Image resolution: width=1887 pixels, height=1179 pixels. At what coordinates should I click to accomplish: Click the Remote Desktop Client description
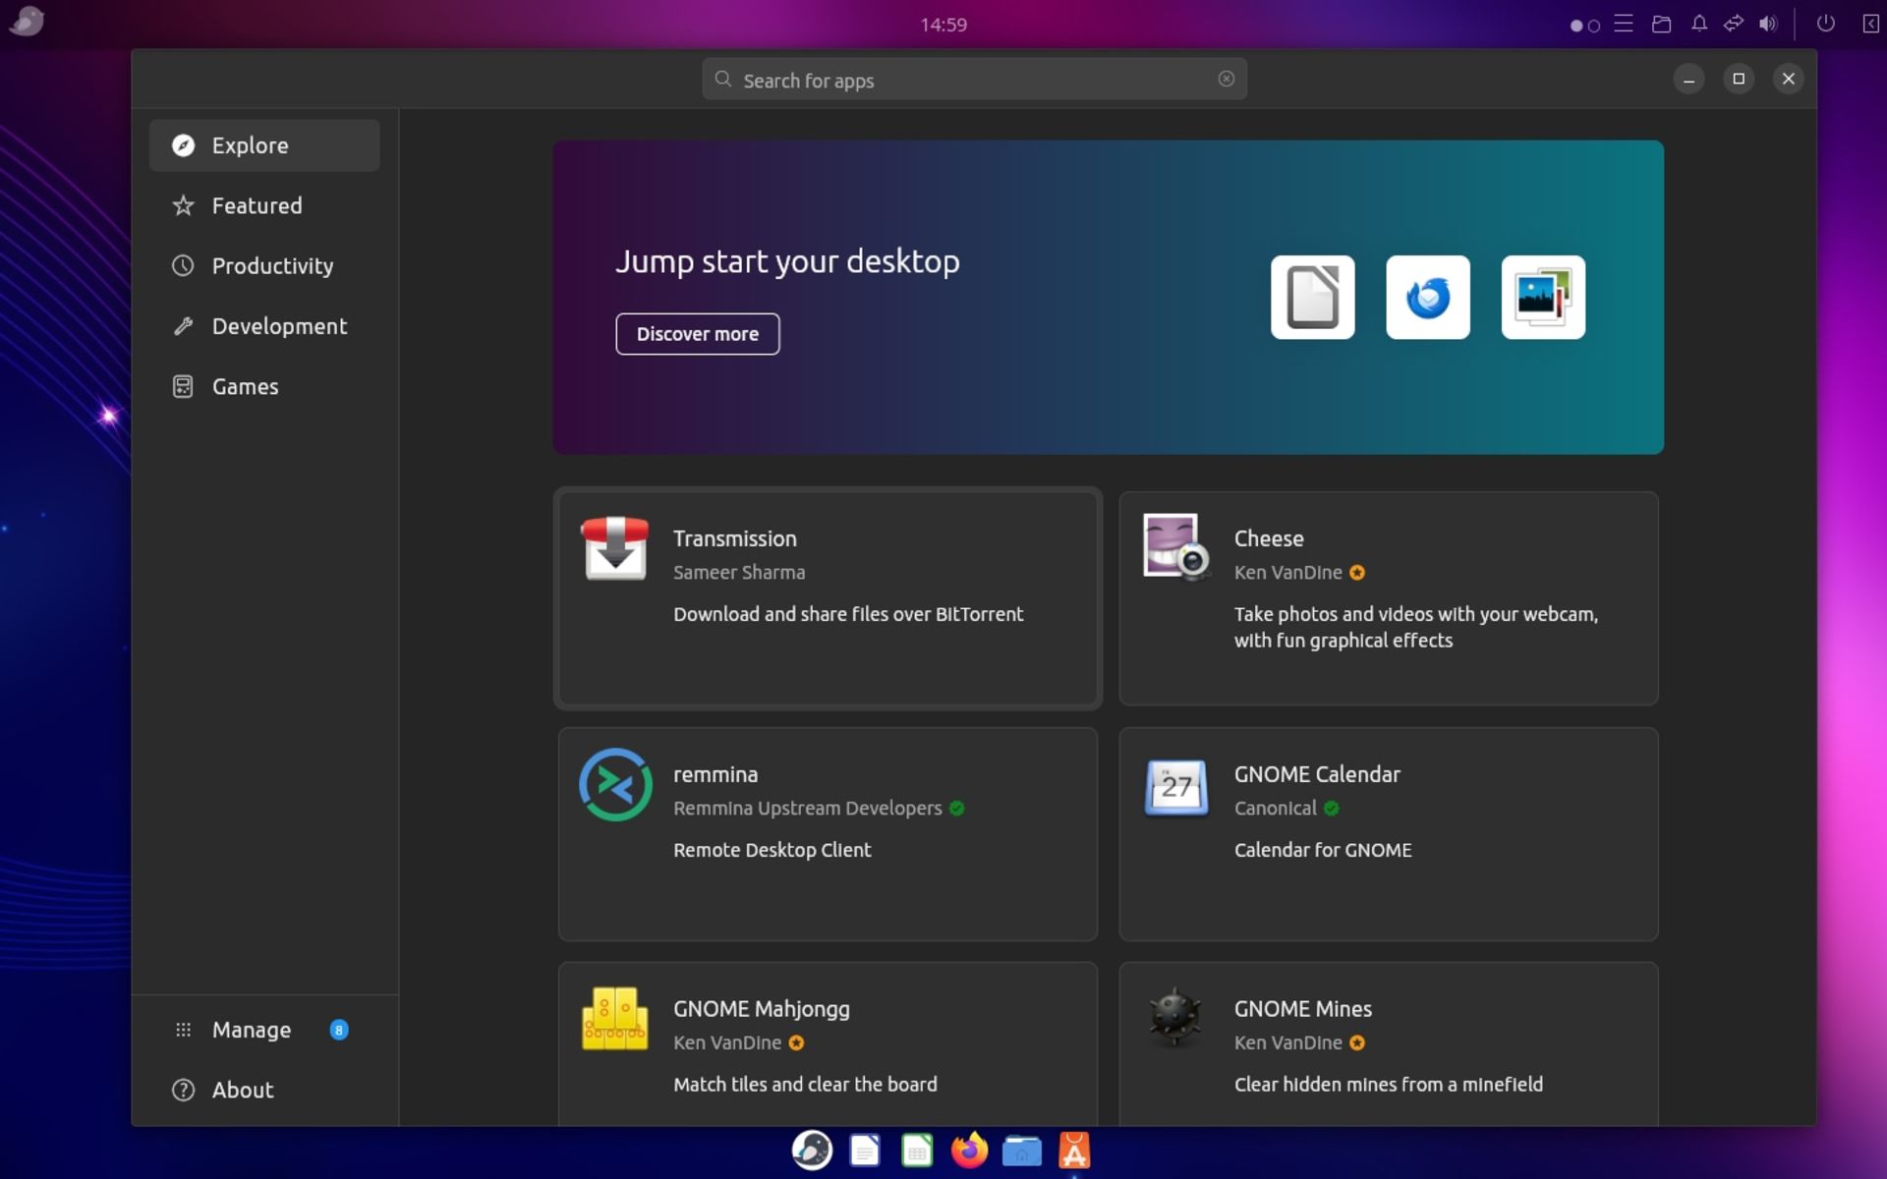pos(772,850)
